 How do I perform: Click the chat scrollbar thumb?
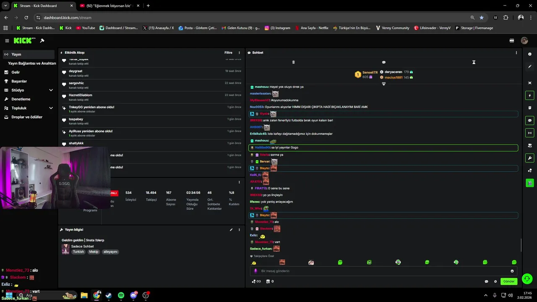coord(521,245)
